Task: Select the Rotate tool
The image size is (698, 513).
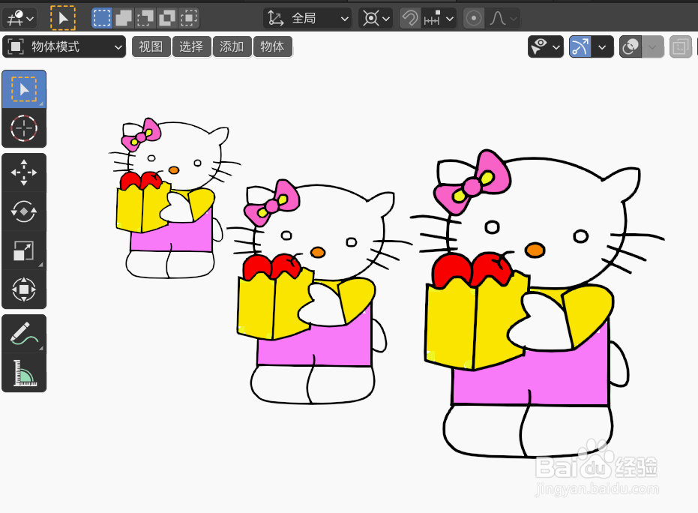Action: pos(25,212)
